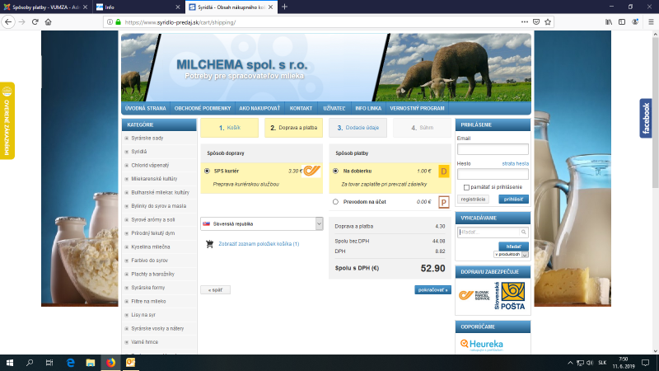This screenshot has height=371, width=659.
Task: Show hidden system tray icons
Action: (570, 363)
